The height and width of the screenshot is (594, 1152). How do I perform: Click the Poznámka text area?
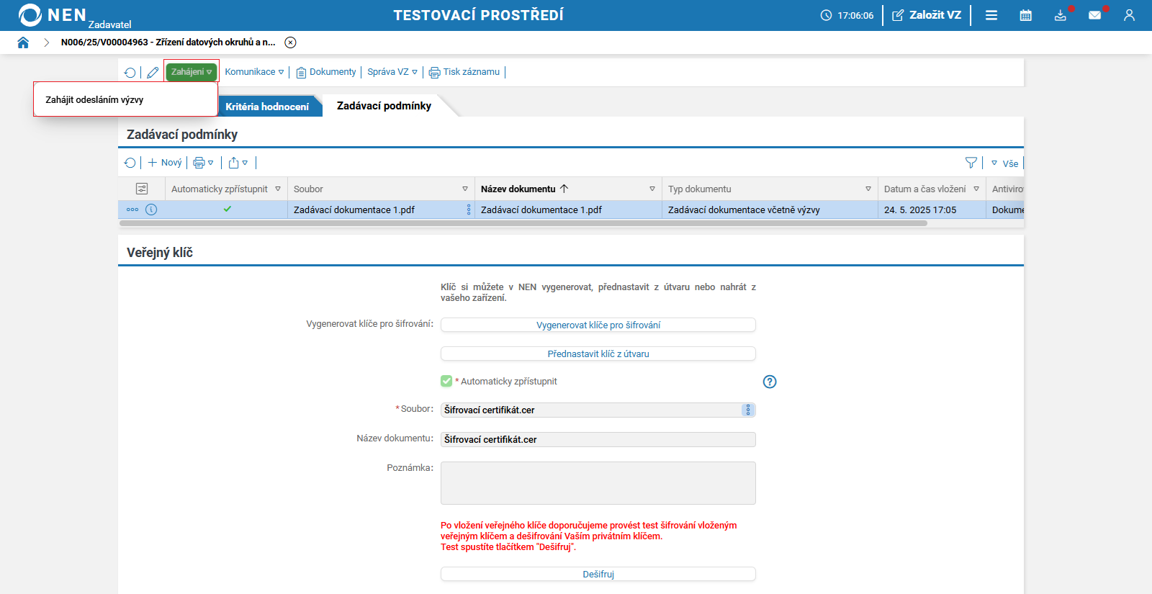(598, 482)
